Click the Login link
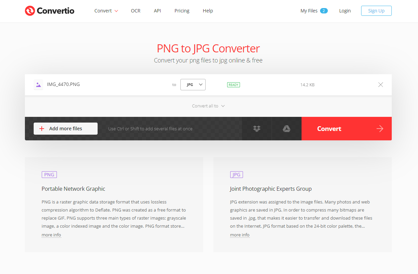 coord(345,11)
